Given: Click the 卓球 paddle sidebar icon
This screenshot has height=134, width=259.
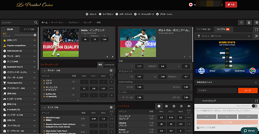Looking at the screenshot, I should pos(4,94).
